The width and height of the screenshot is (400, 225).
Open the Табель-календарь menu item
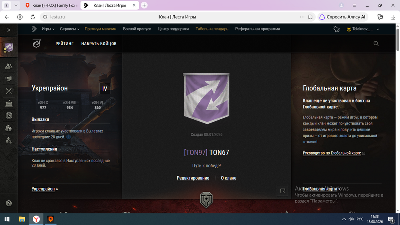212,29
